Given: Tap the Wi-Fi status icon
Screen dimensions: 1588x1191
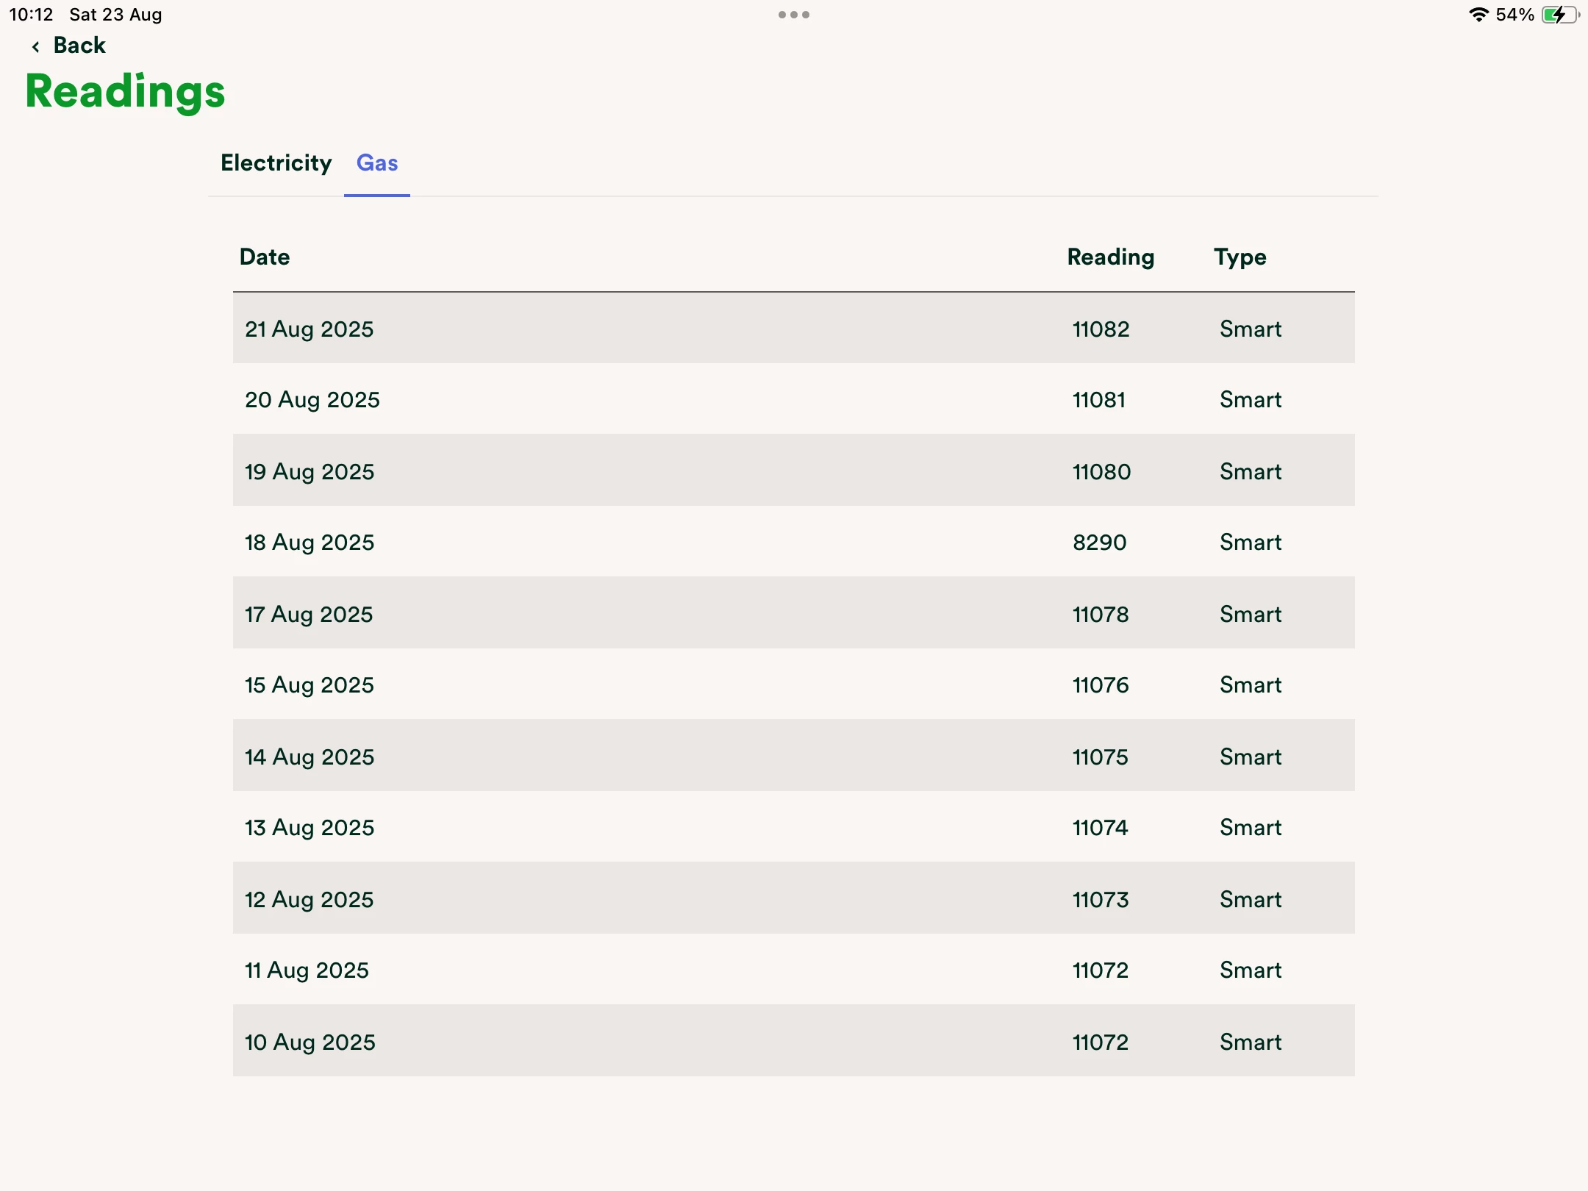Looking at the screenshot, I should (x=1478, y=15).
